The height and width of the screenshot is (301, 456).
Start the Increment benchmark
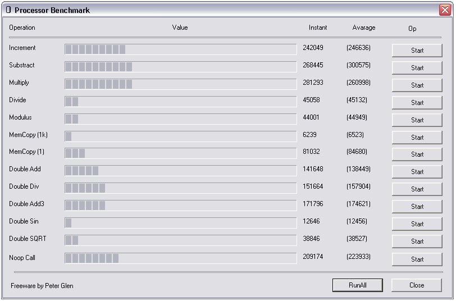[417, 51]
